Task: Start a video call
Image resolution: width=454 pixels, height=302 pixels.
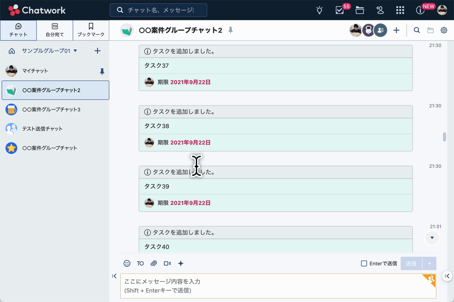Action: point(167,263)
